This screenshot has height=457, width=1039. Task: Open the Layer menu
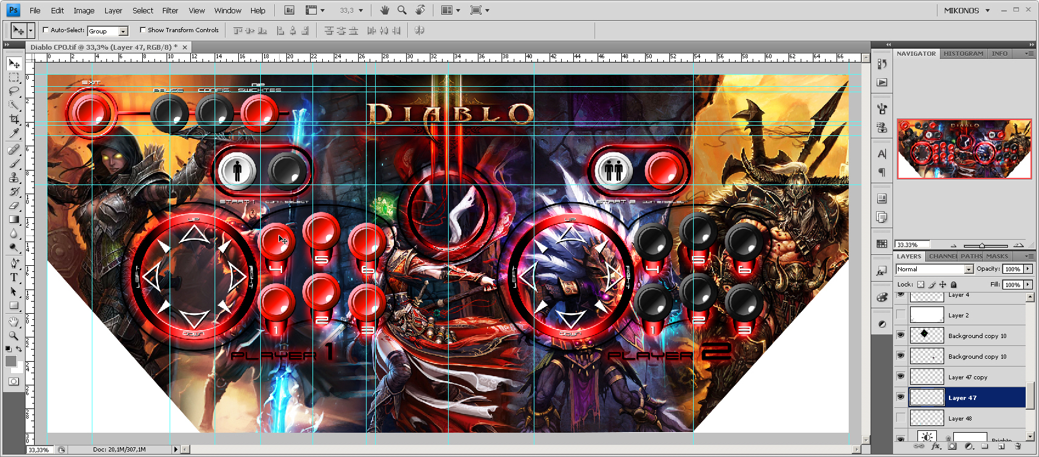pyautogui.click(x=113, y=10)
